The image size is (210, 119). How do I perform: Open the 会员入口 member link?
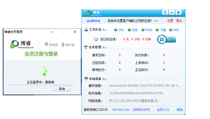(163, 110)
